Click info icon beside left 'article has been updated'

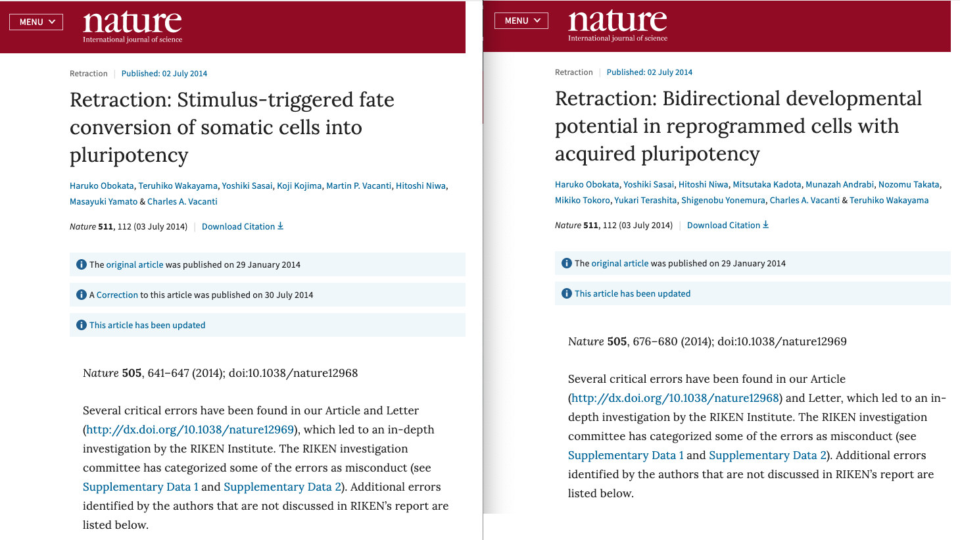pos(82,325)
